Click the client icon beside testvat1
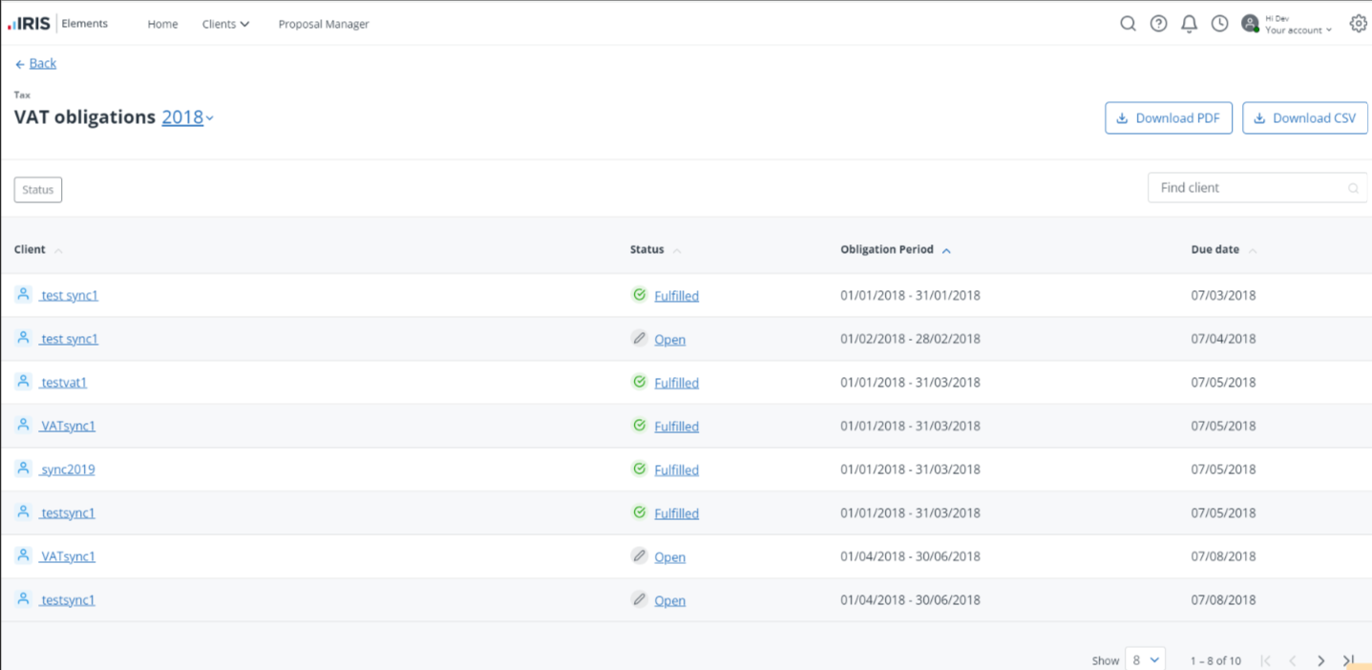 coord(24,382)
